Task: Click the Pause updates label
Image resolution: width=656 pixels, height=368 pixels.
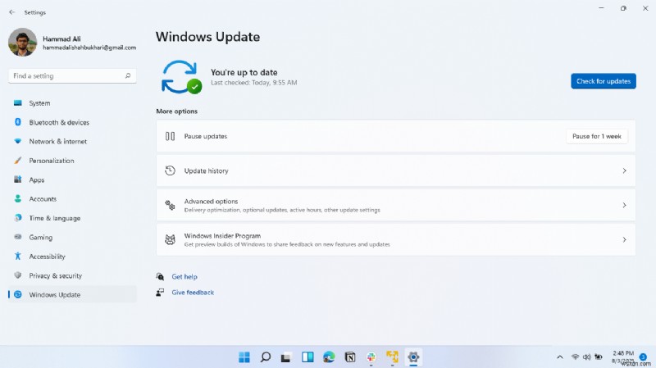Action: click(206, 136)
